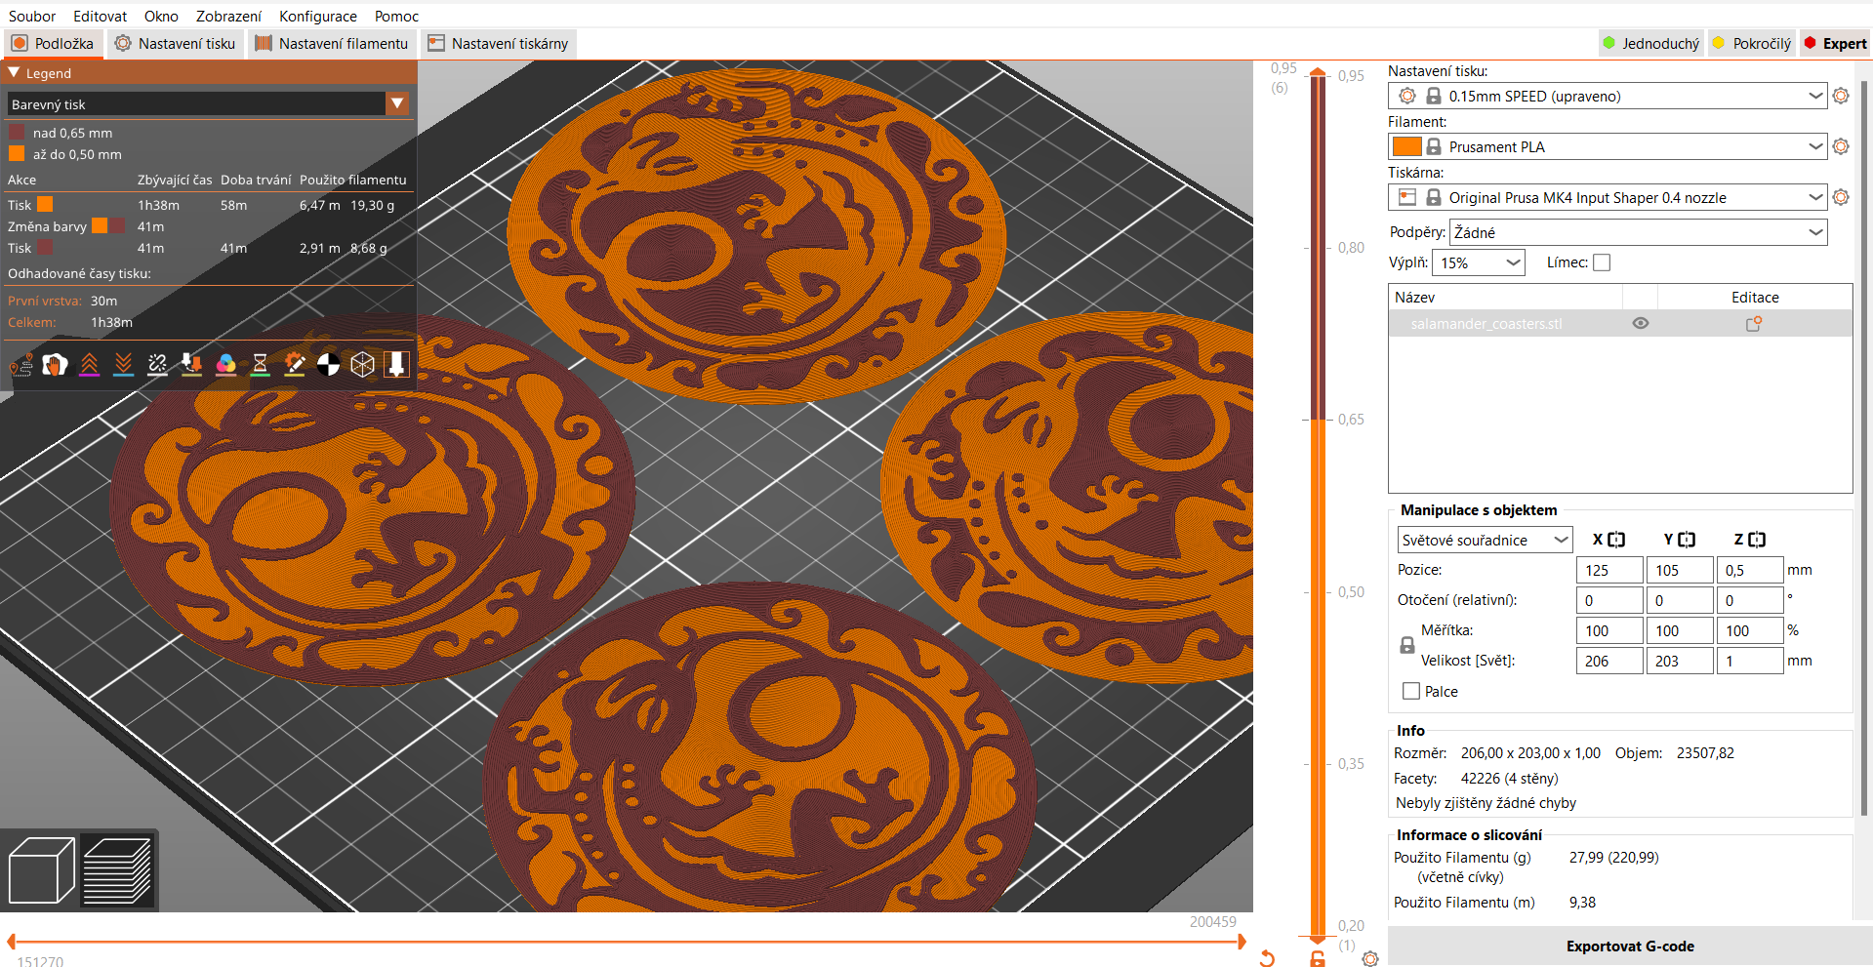
Task: Click the layers preview view icon
Action: pos(117,870)
